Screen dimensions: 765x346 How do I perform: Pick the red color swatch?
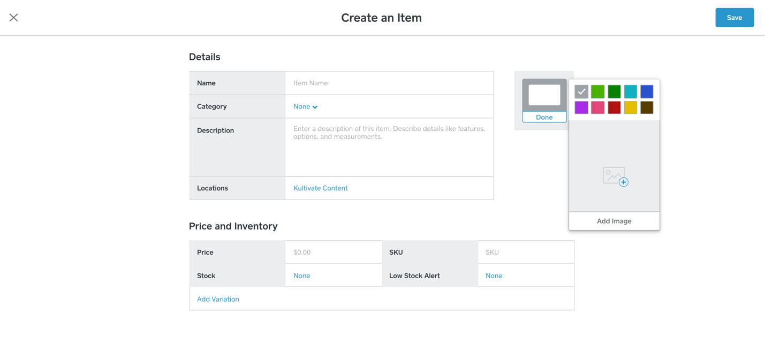(614, 107)
